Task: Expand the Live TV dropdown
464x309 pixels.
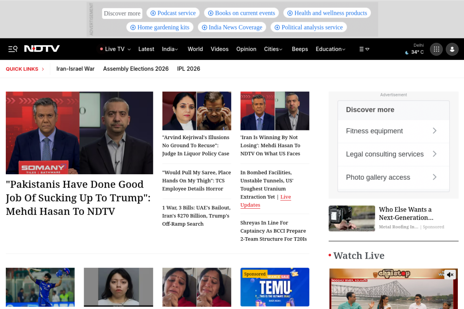Action: (x=129, y=49)
